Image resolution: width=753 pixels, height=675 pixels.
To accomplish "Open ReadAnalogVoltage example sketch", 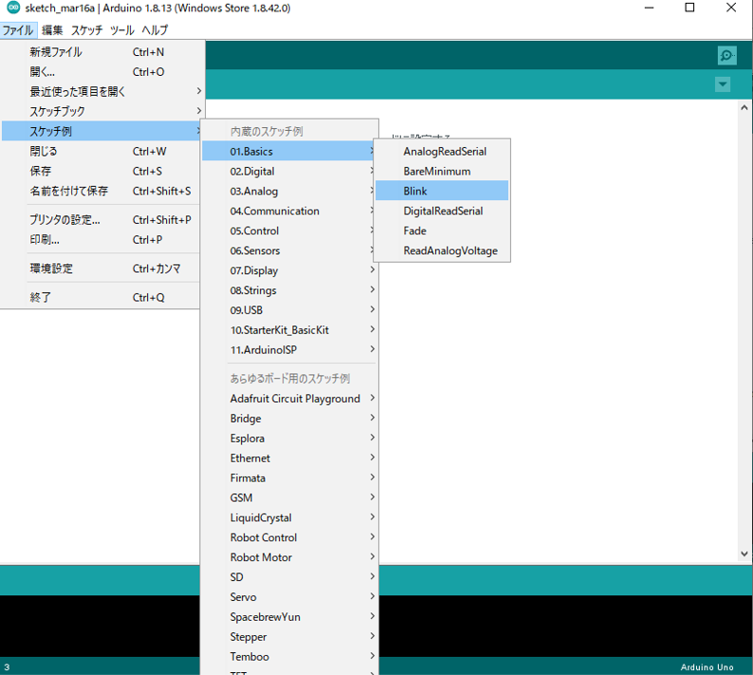I will tap(442, 250).
